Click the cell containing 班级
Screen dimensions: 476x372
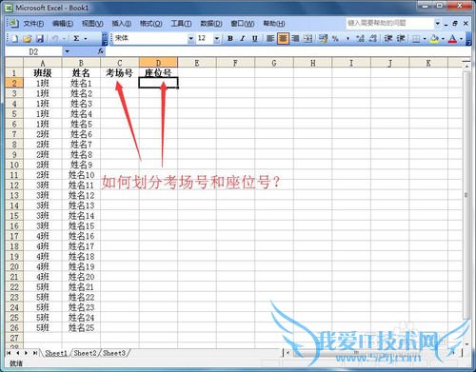43,72
